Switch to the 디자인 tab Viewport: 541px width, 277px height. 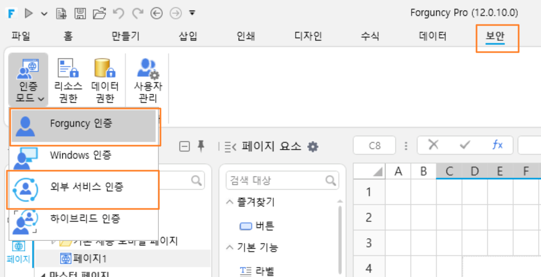(x=308, y=36)
